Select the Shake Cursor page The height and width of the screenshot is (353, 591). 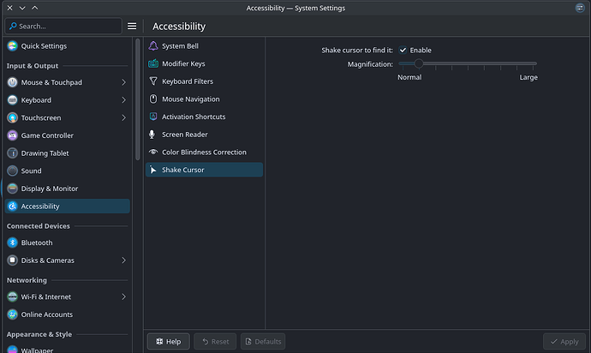pyautogui.click(x=204, y=170)
